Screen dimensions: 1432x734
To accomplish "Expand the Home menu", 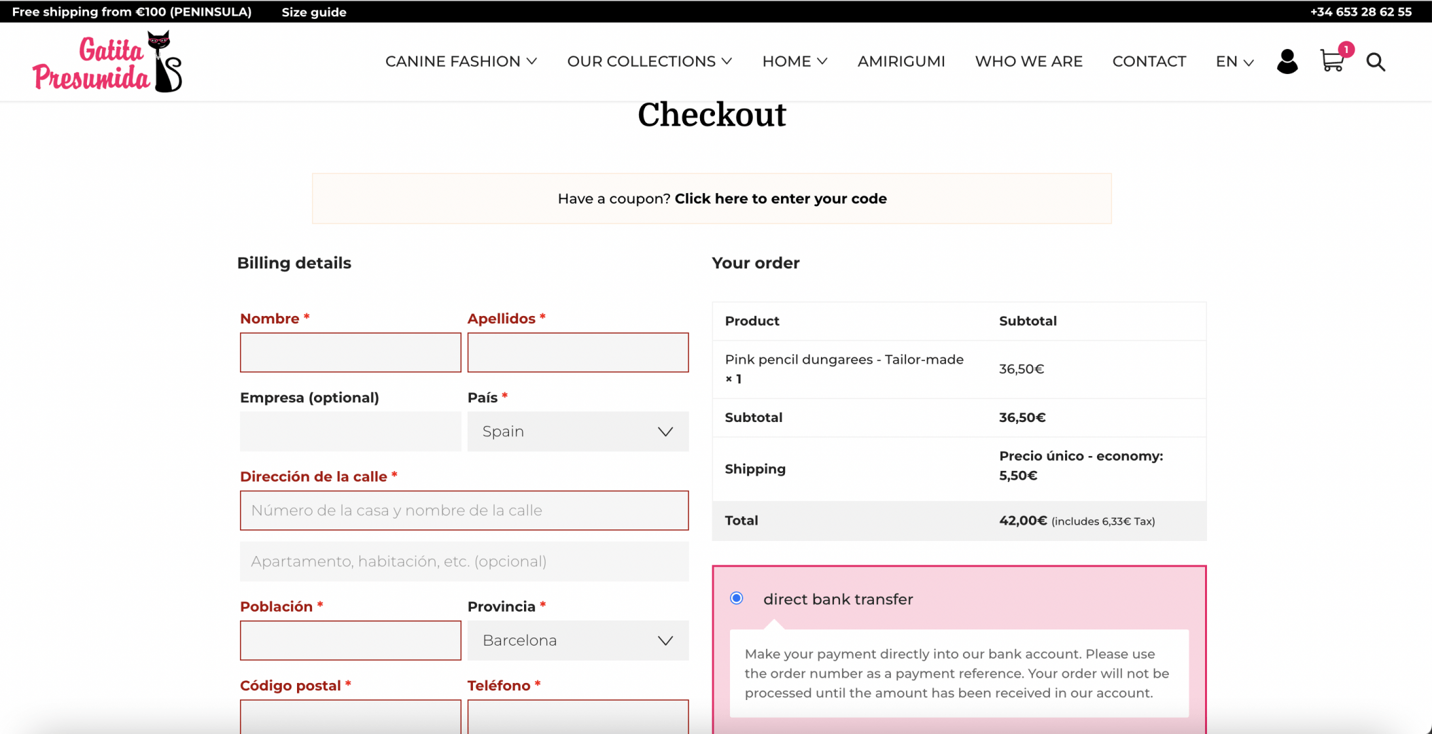I will tap(794, 61).
